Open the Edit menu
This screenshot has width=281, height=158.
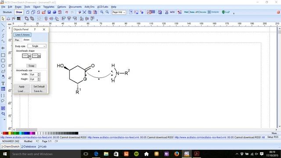[x=10, y=7]
